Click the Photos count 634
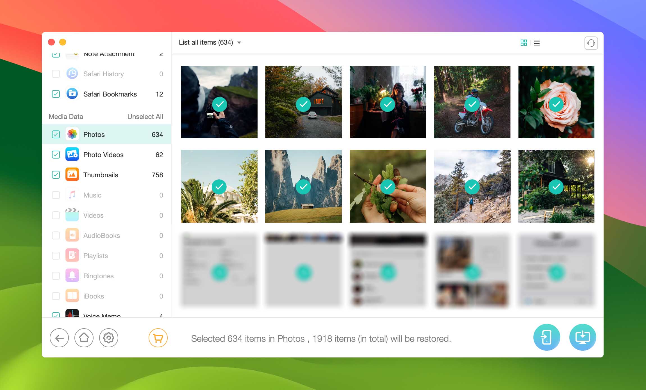 157,134
